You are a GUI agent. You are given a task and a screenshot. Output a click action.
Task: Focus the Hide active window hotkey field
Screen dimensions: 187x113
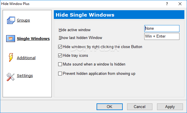point(162,29)
